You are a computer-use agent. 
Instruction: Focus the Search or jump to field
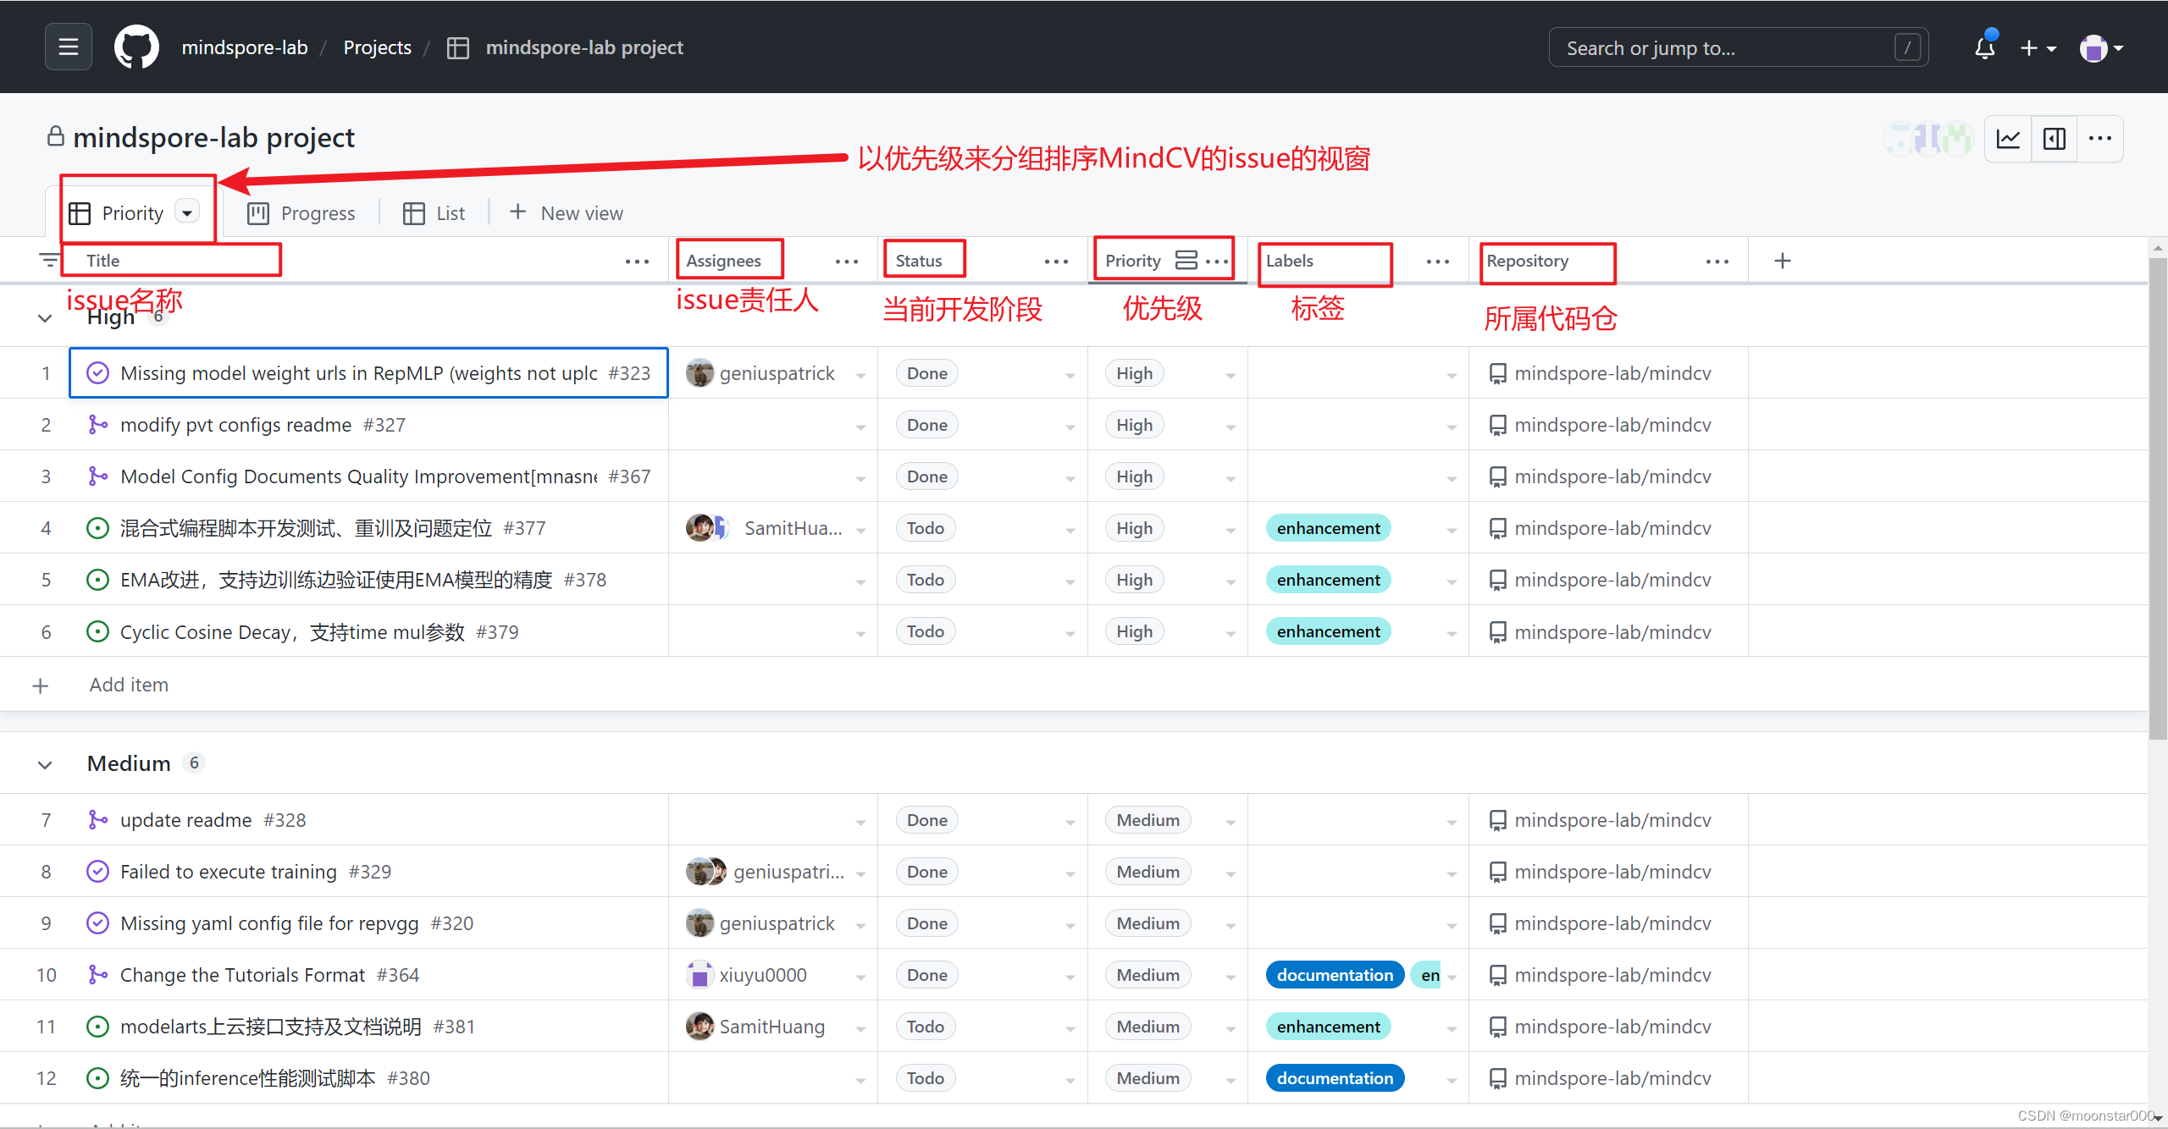[1739, 47]
